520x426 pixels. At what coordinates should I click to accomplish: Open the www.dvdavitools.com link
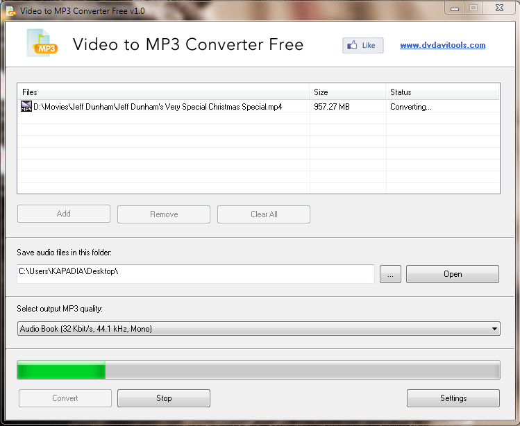(443, 45)
